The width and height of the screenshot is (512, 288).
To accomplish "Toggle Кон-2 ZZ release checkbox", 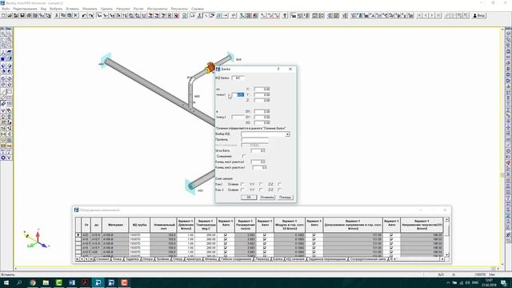I will click(x=279, y=190).
